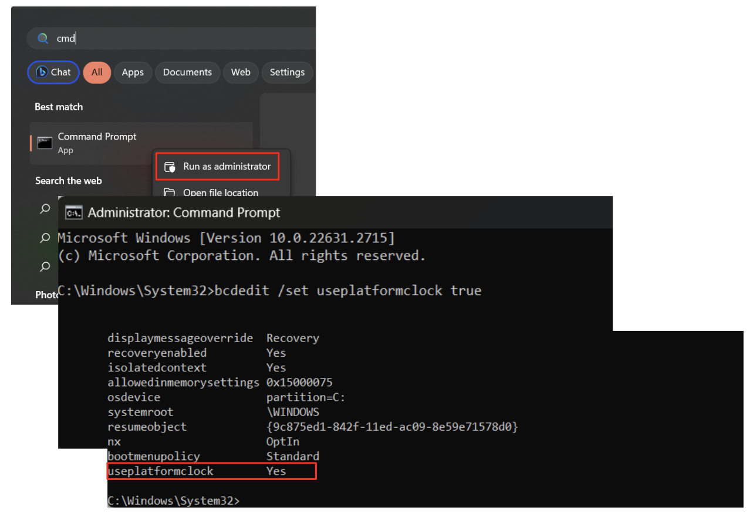Click the Search the web heading
This screenshot has height=514, width=750.
click(69, 181)
